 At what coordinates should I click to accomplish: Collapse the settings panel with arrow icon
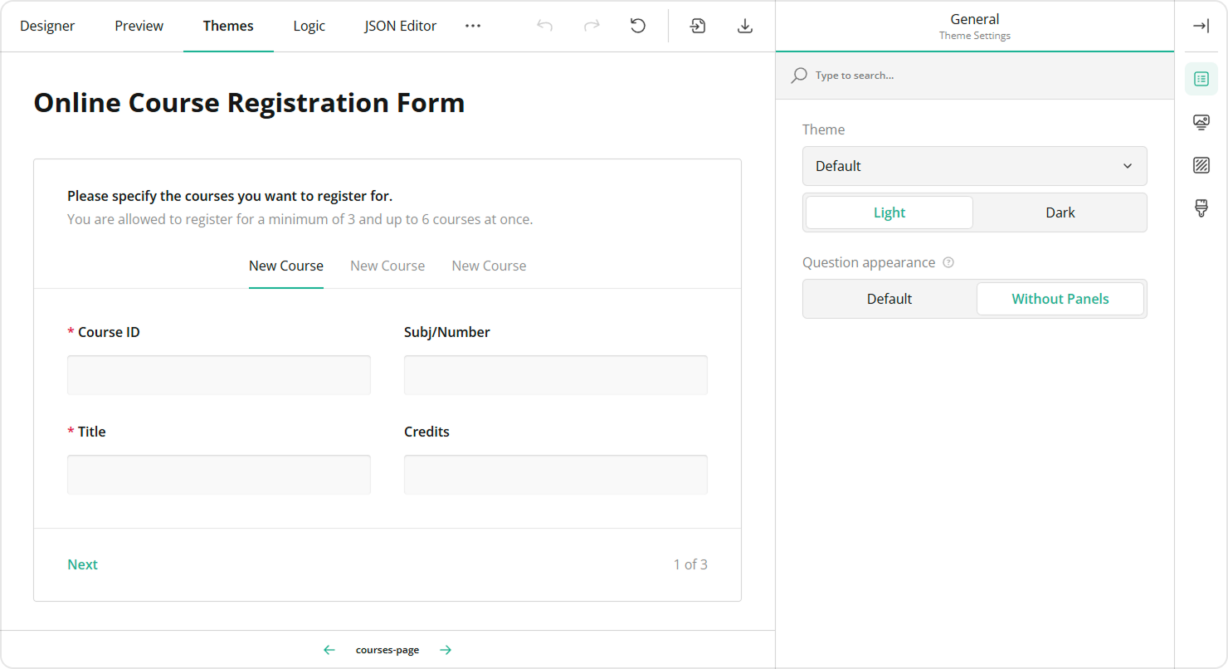[1201, 26]
